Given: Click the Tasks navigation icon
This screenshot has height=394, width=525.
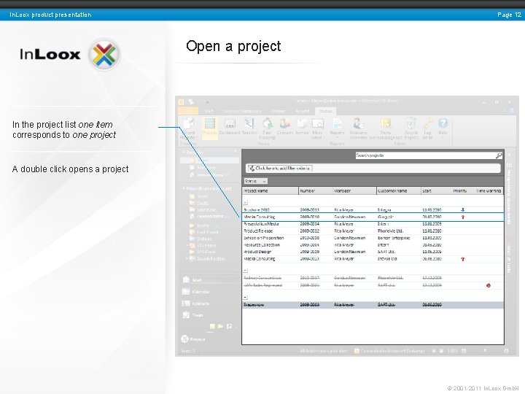Looking at the screenshot, I should coord(186,315).
